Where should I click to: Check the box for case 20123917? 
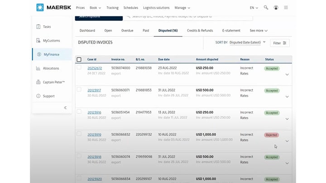tap(79, 89)
